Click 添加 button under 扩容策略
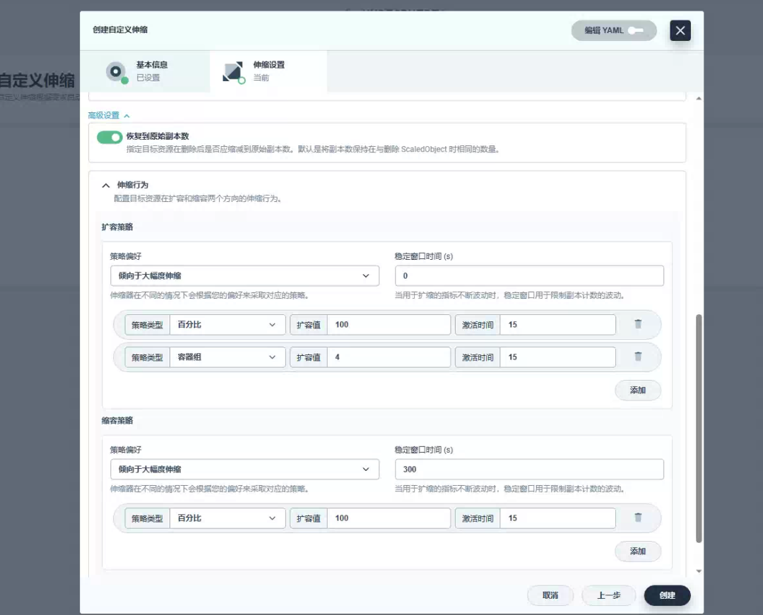Screen dimensions: 763x615 pos(638,390)
